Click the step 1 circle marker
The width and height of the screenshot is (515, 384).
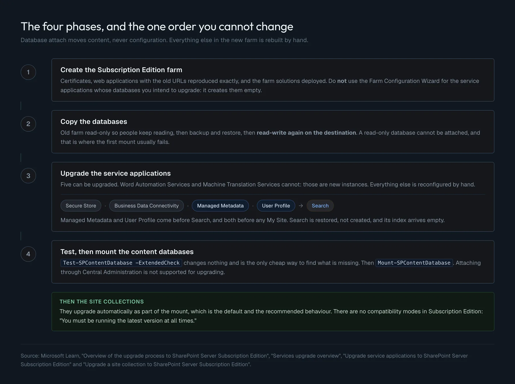[28, 72]
